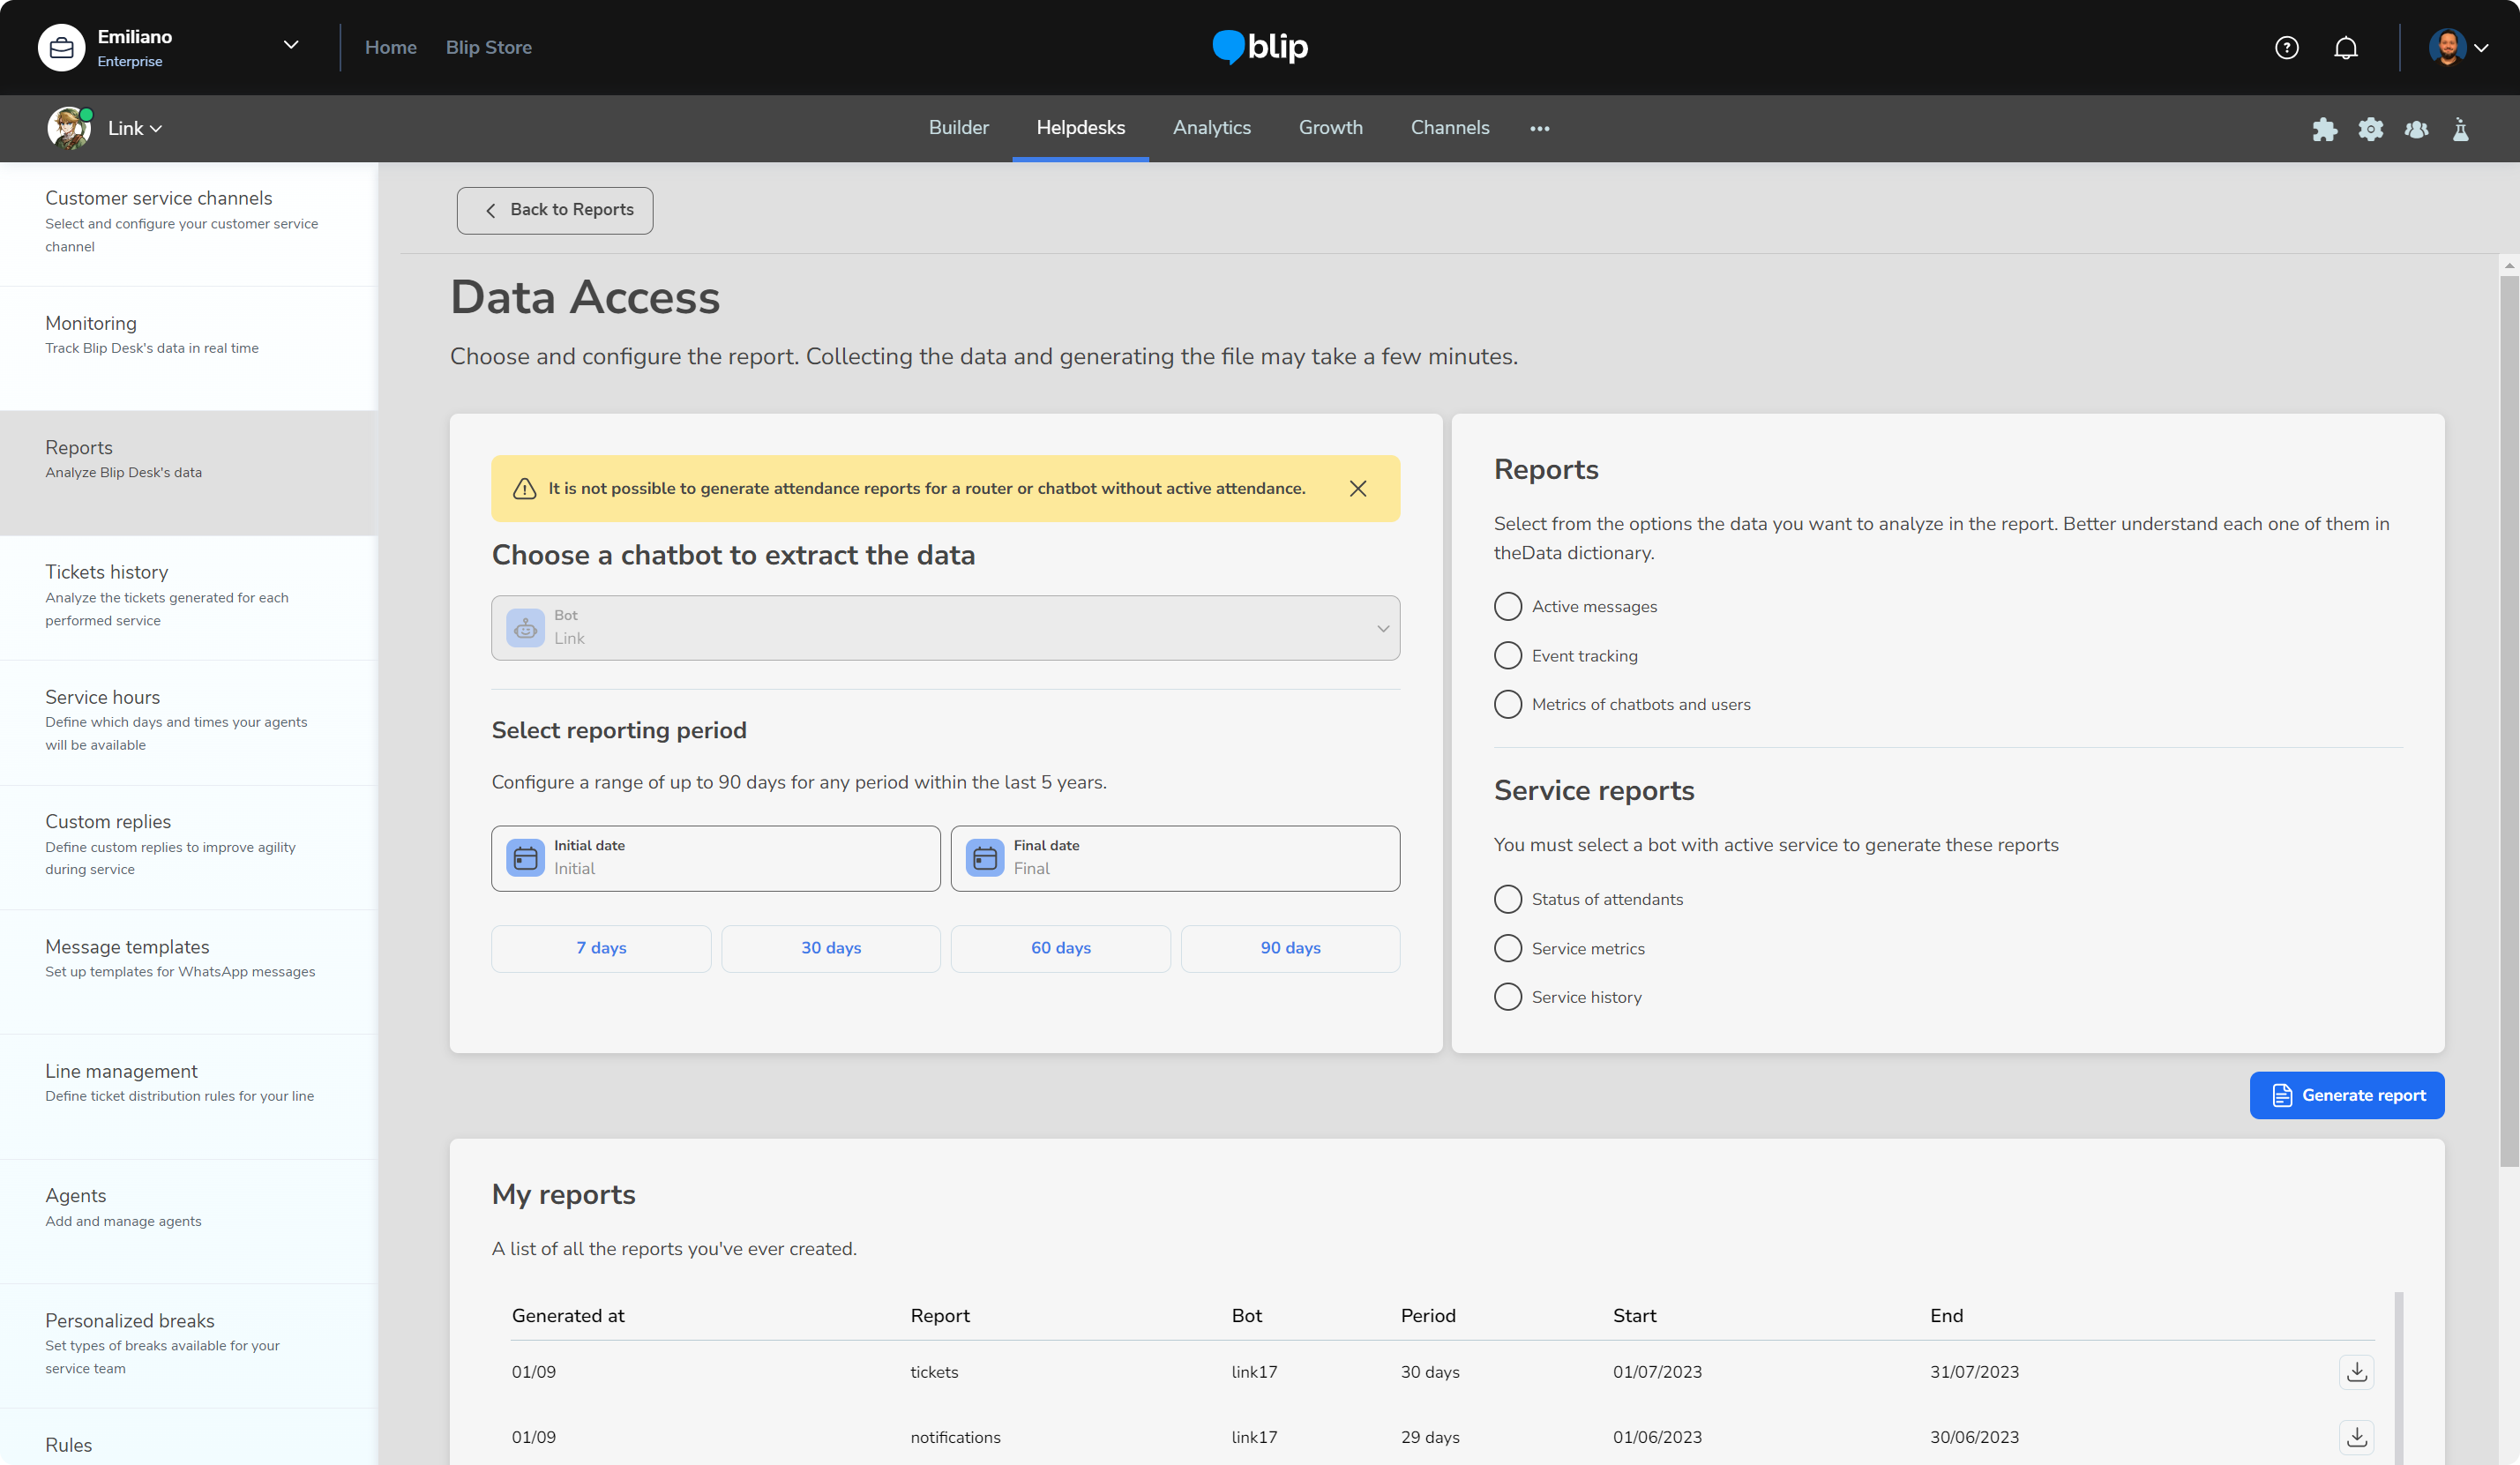Open the Link bot switcher chevron
Viewport: 2520px width, 1465px height.
click(x=156, y=129)
